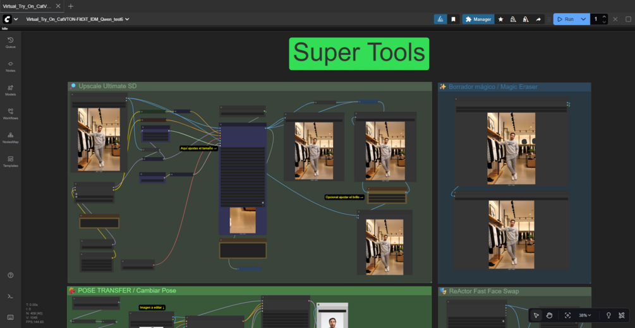Click the 'Imagen a editar' note label
635x328 pixels.
tap(152, 307)
